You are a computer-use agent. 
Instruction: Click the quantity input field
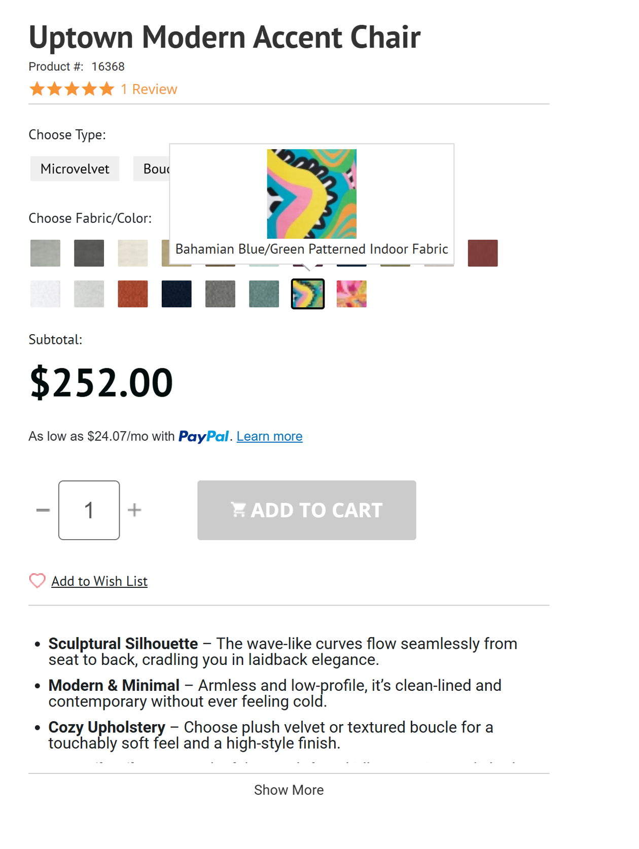click(x=89, y=510)
